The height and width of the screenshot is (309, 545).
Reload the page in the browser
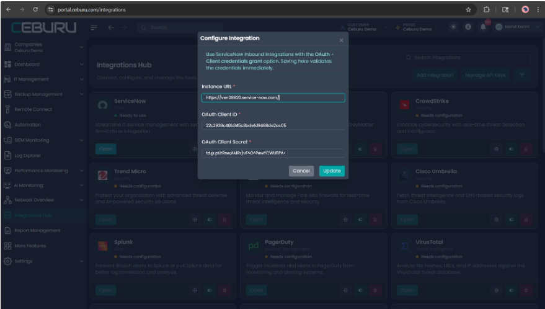pyautogui.click(x=35, y=9)
